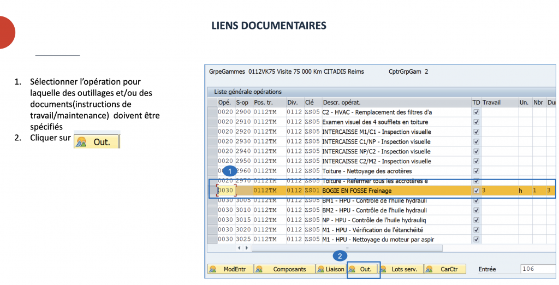Click the Out. icon in the instructions
Screen dimensions: 559x285
point(96,142)
